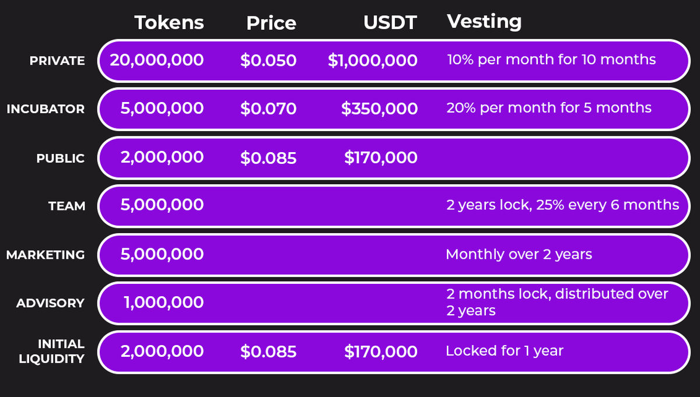The image size is (700, 397).
Task: Click the $0.050 private price
Action: pyautogui.click(x=268, y=61)
